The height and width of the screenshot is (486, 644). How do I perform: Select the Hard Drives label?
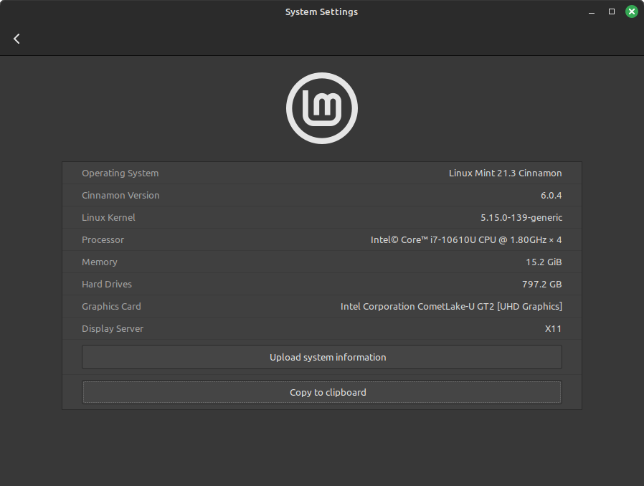click(x=107, y=284)
